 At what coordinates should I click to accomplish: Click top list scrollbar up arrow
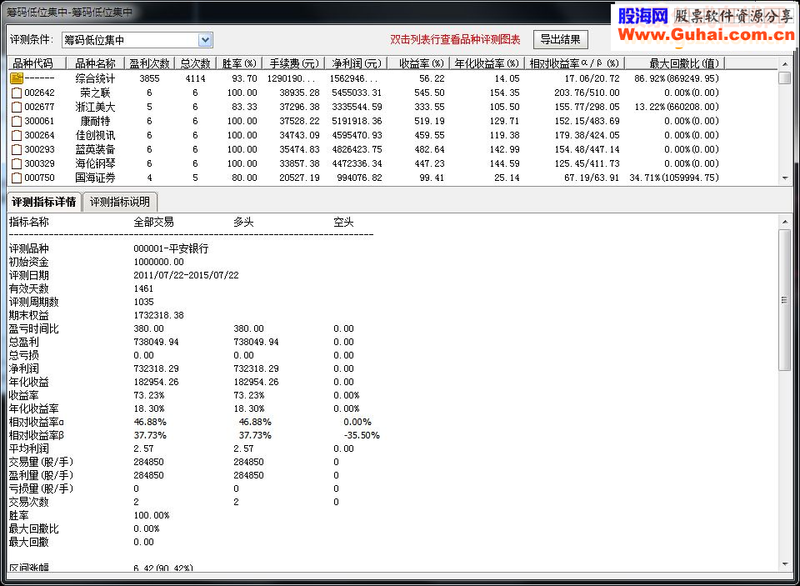785,65
